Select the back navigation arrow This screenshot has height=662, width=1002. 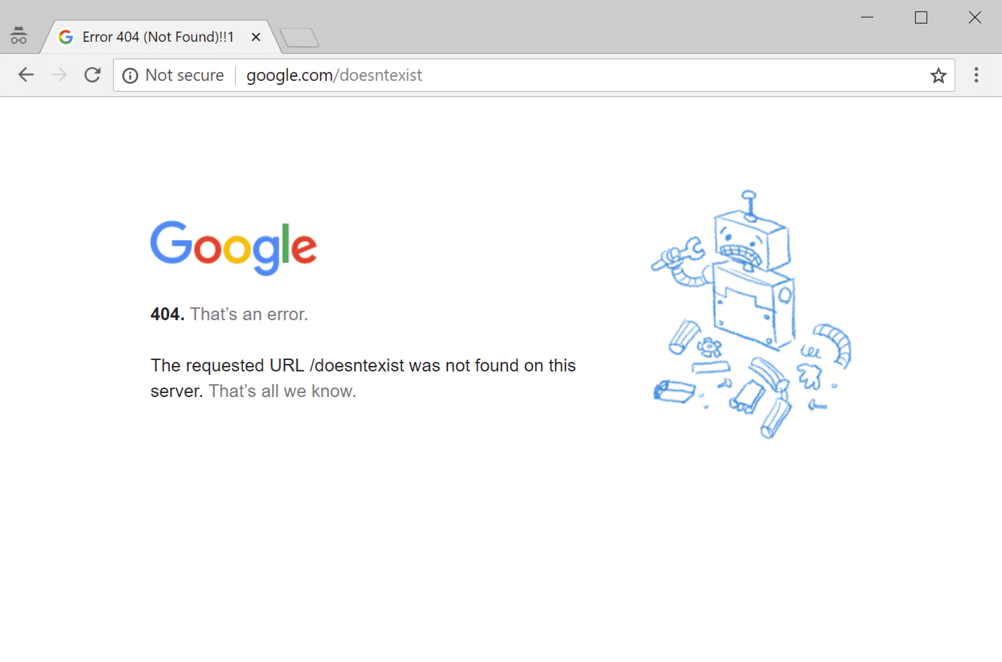[26, 75]
